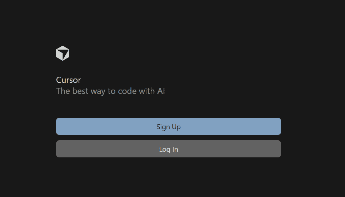This screenshot has height=197, width=345.
Task: Click the "The best way to code with AI" tagline
Action: pos(110,91)
